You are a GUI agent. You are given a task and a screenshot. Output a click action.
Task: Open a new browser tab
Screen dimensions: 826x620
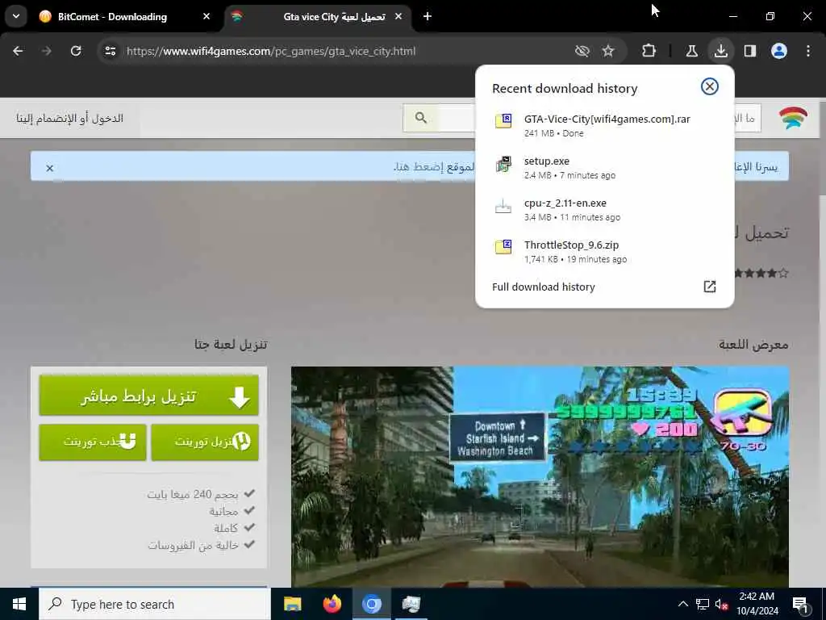click(x=428, y=16)
